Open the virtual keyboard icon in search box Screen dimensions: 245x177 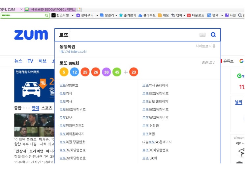202,35
